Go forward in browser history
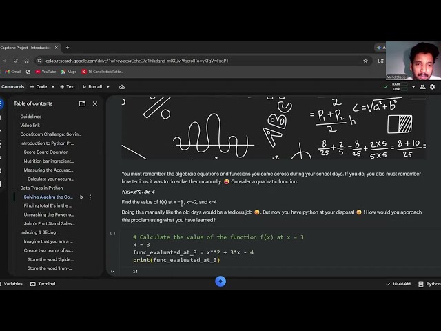 click(5, 61)
